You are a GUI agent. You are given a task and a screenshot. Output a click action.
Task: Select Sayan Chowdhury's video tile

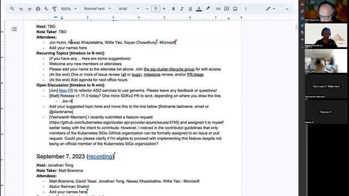tap(326, 35)
